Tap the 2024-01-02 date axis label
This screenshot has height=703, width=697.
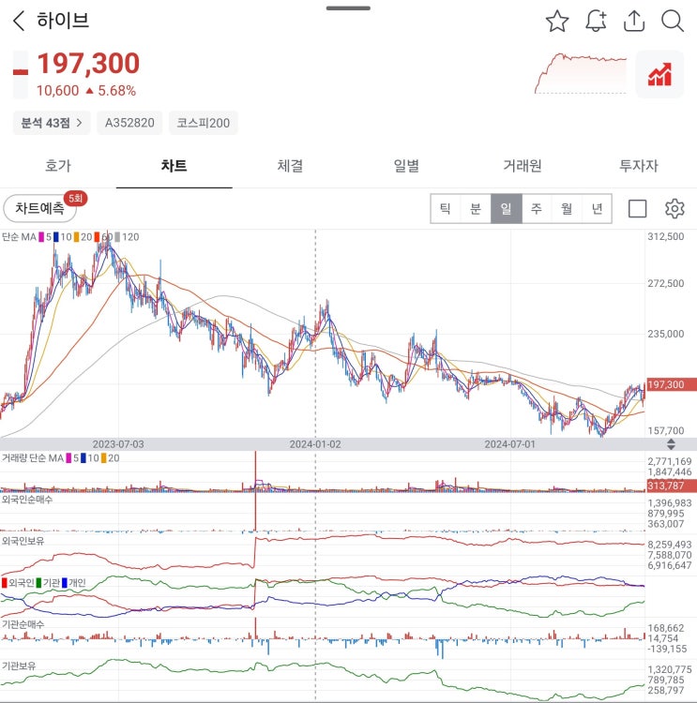(315, 444)
